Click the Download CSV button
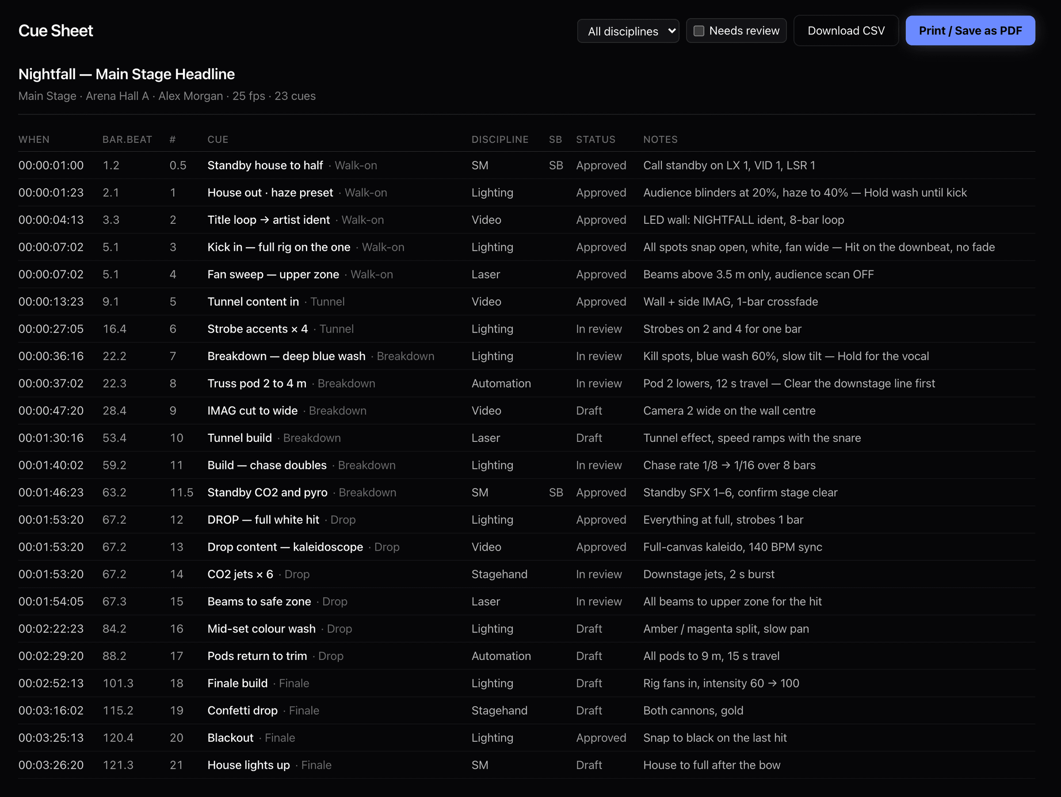The image size is (1061, 797). 846,31
